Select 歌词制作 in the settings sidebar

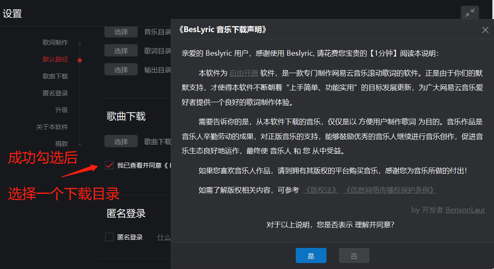point(55,42)
